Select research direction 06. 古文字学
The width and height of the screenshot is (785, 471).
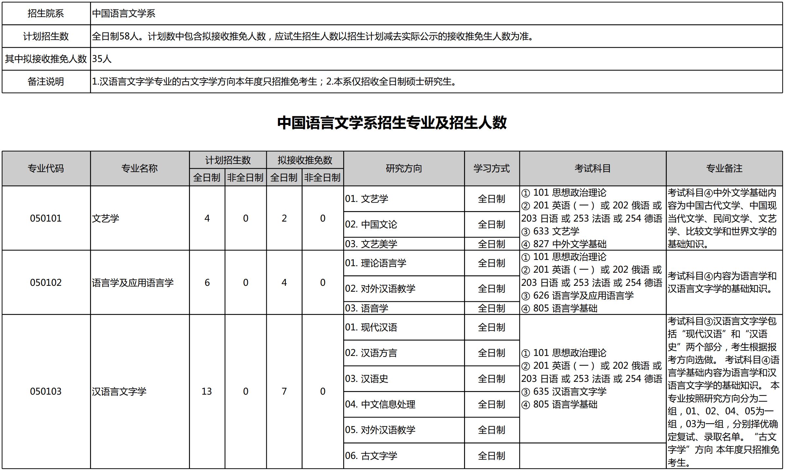point(371,456)
